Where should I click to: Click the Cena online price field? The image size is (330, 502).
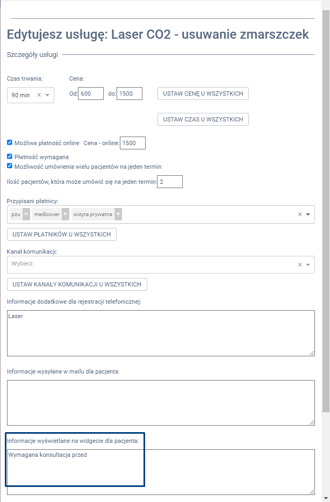coord(133,143)
